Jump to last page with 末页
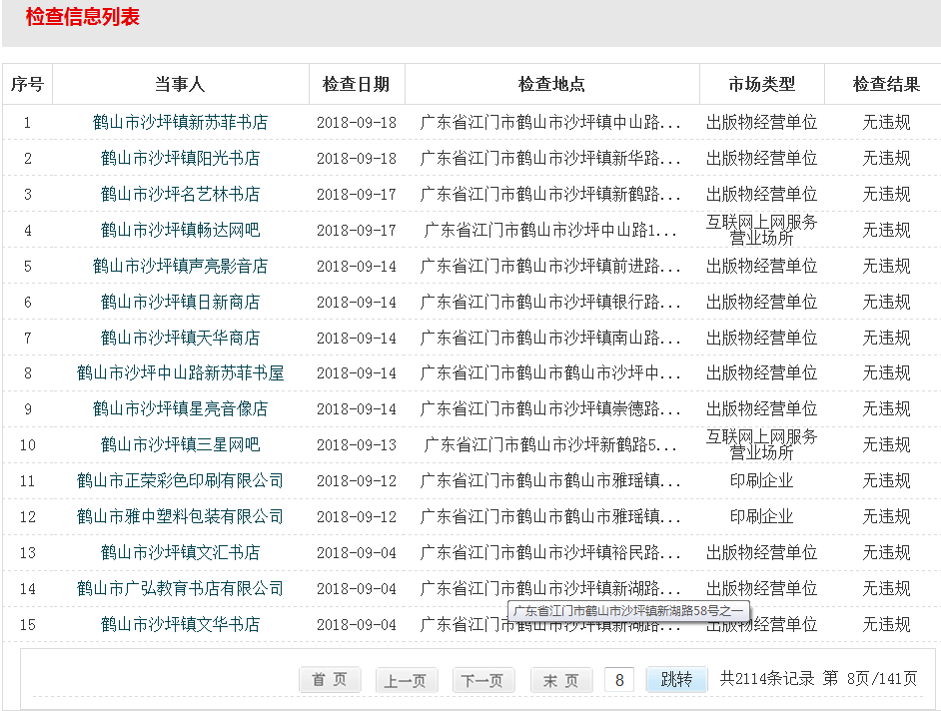The width and height of the screenshot is (941, 711). 561,680
